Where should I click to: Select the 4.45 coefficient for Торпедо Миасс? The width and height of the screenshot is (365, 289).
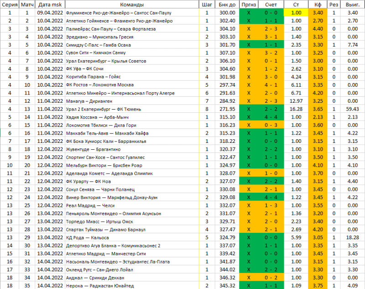coord(318,221)
